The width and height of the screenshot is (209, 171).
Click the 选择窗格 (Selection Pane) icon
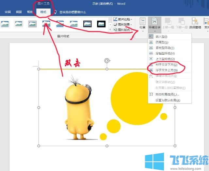coord(195,24)
